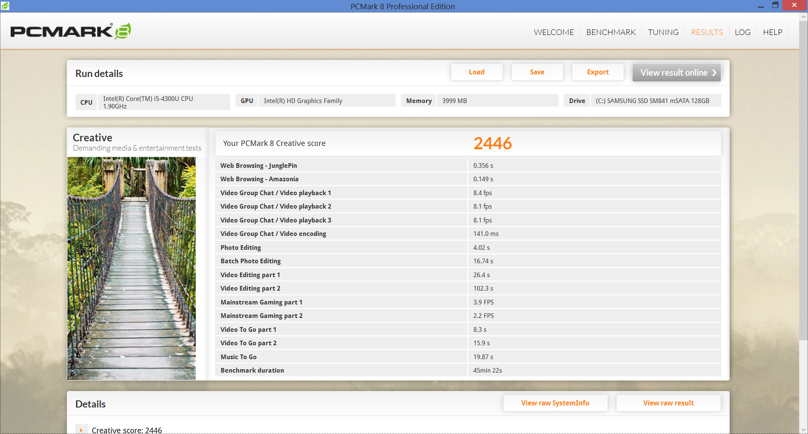
Task: Click Mainstream Gaming part 1 row
Action: 468,302
